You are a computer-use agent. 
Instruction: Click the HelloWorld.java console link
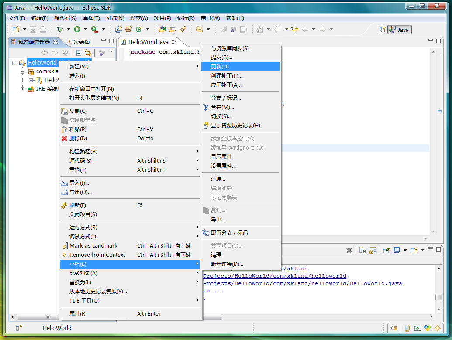302,284
